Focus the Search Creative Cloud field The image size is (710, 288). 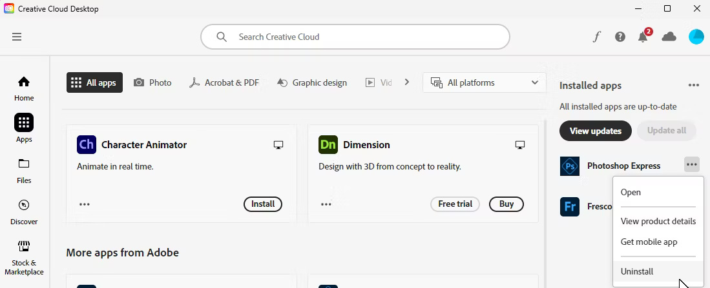pos(355,37)
